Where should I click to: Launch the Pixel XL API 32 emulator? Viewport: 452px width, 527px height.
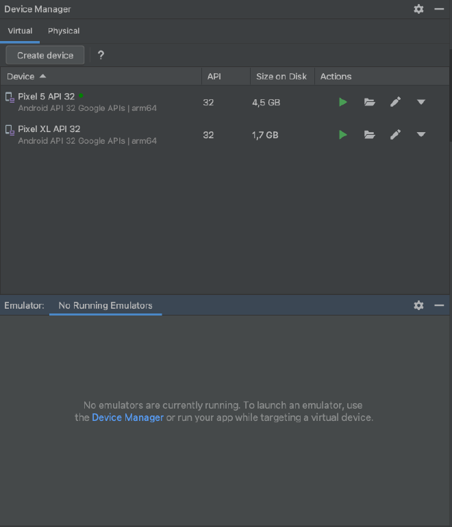343,135
